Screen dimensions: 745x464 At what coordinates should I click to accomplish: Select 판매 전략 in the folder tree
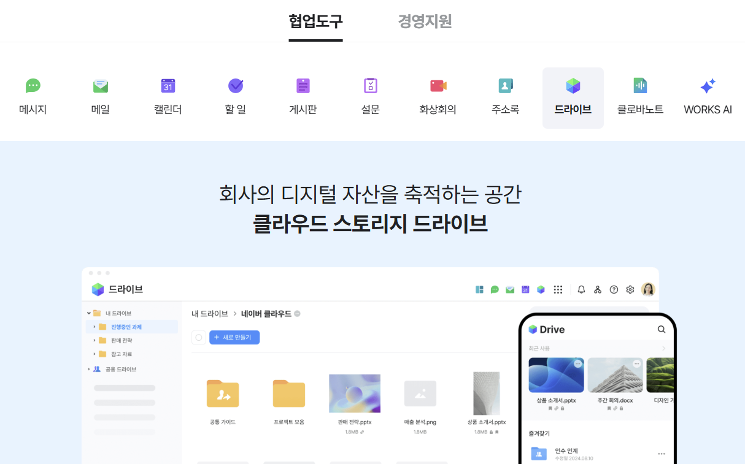point(122,340)
